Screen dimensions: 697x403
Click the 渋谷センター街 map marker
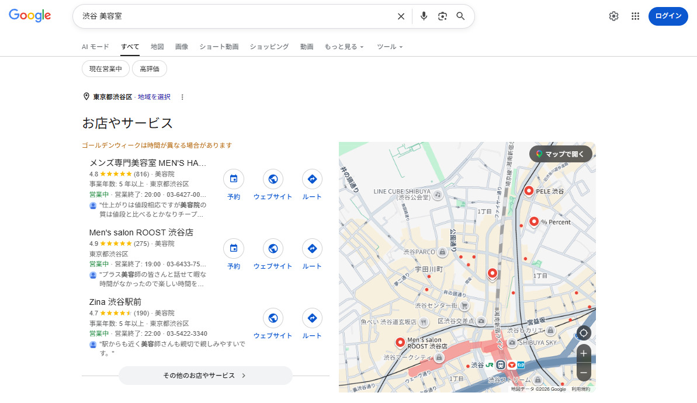coord(464,305)
